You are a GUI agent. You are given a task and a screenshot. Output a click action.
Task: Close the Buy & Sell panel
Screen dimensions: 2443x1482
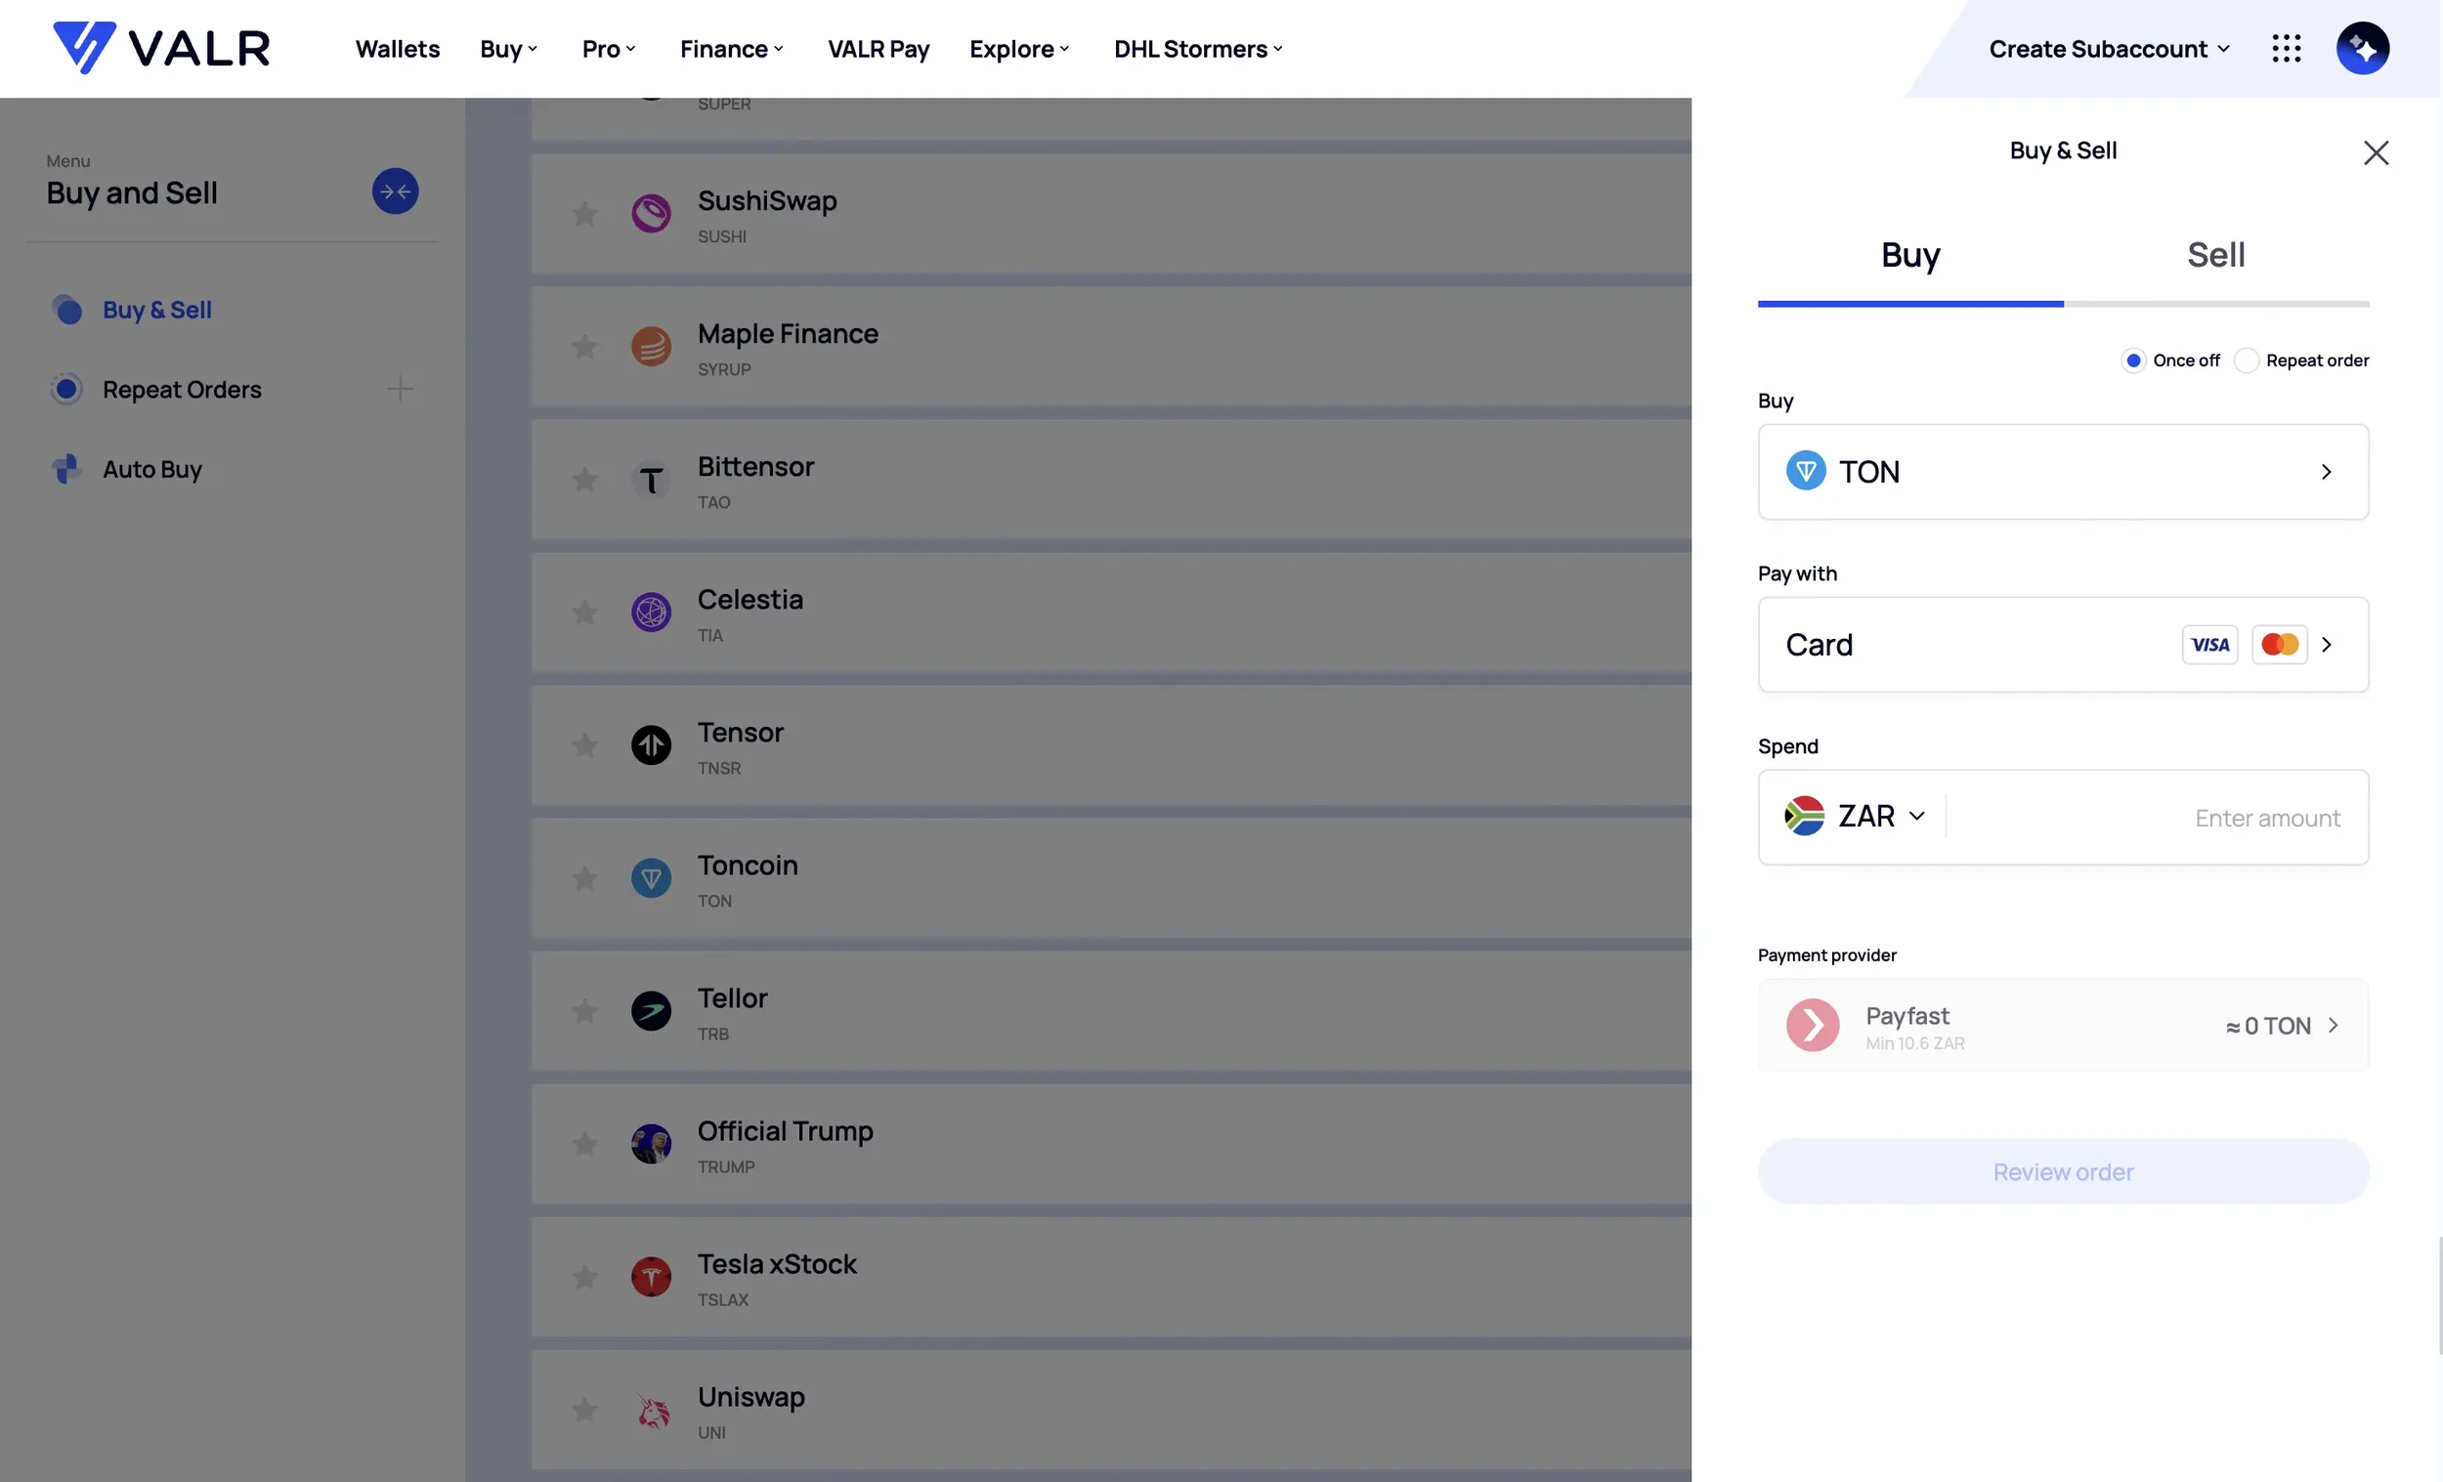point(2376,152)
